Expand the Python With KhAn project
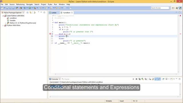 pos(3,25)
